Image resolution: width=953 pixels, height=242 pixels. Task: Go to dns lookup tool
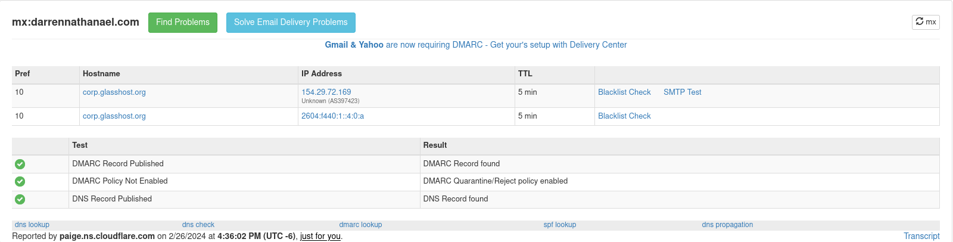[32, 225]
